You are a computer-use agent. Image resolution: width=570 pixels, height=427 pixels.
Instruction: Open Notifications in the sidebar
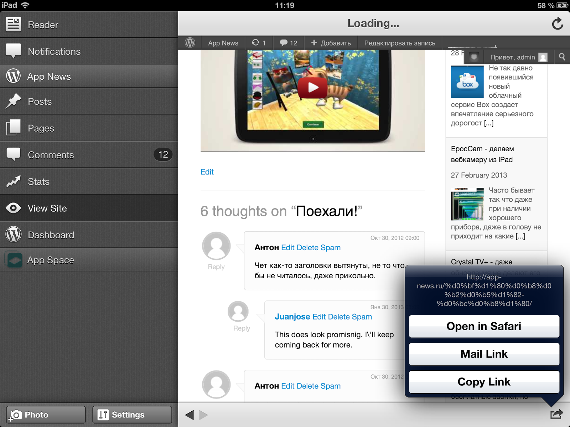pyautogui.click(x=89, y=51)
